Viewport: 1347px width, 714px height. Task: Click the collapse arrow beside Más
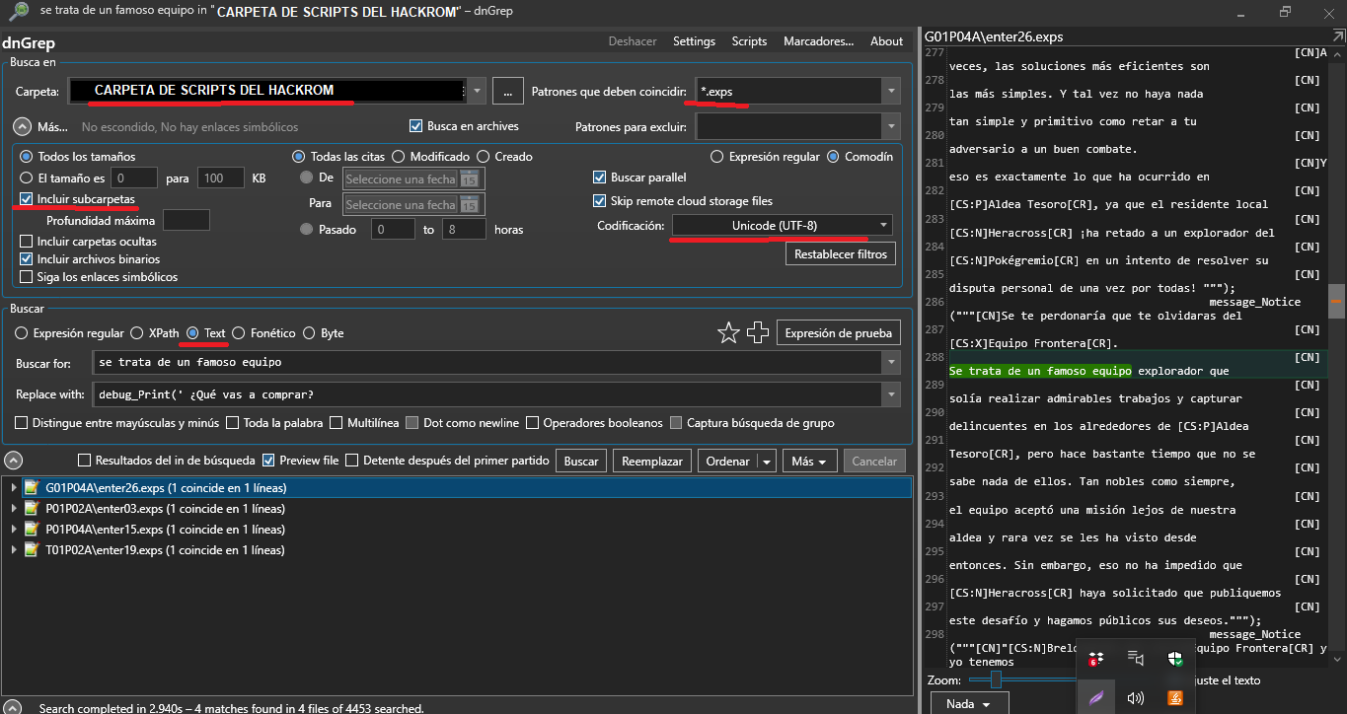tap(21, 126)
